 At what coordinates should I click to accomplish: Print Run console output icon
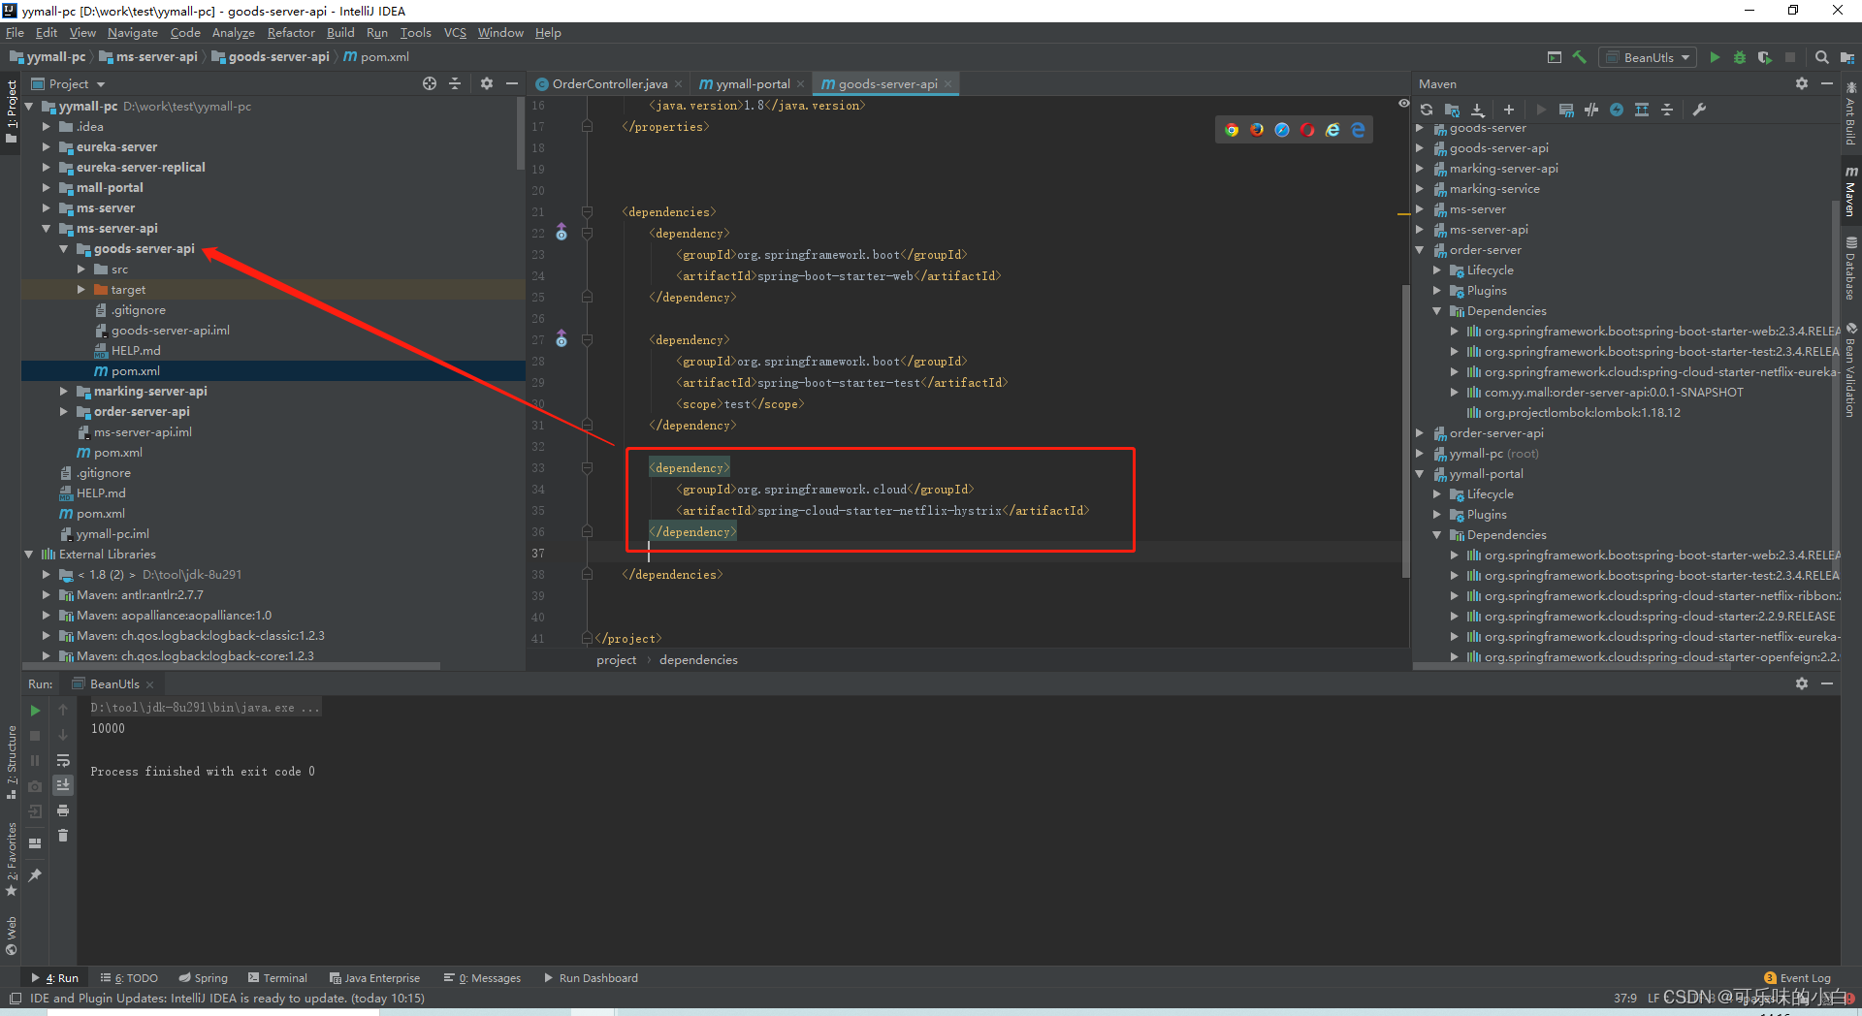pyautogui.click(x=63, y=810)
